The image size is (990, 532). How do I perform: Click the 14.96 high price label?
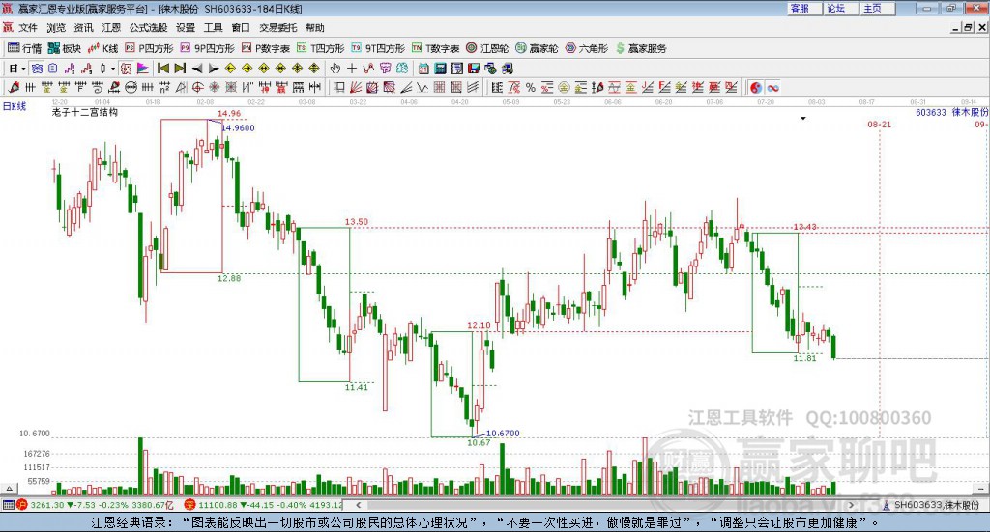229,114
